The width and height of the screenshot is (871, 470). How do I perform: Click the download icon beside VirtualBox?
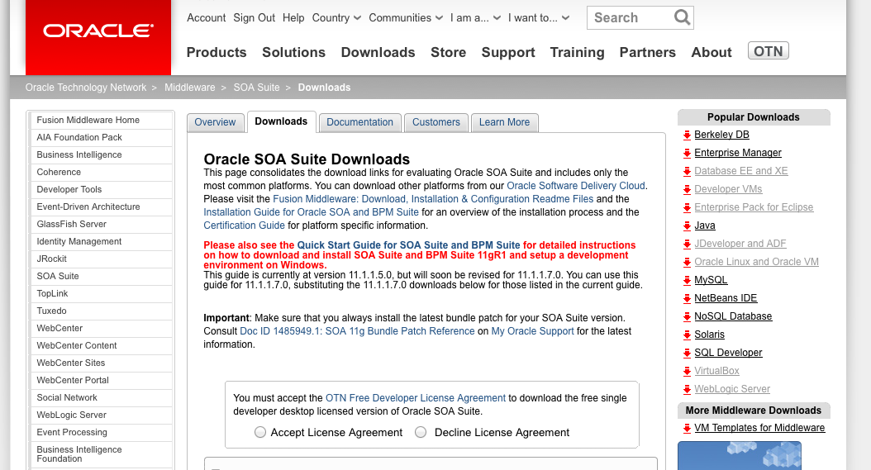[x=688, y=371]
